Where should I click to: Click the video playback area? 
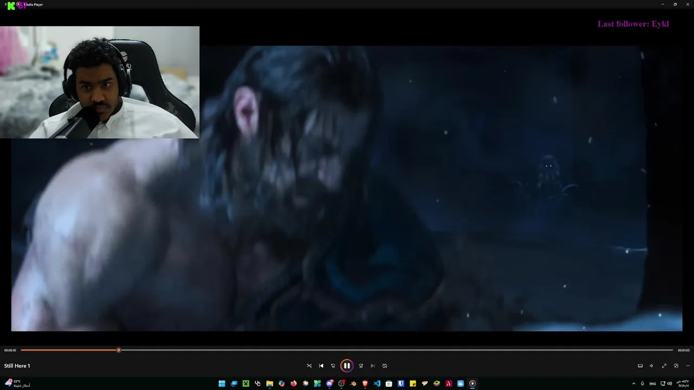[347, 188]
